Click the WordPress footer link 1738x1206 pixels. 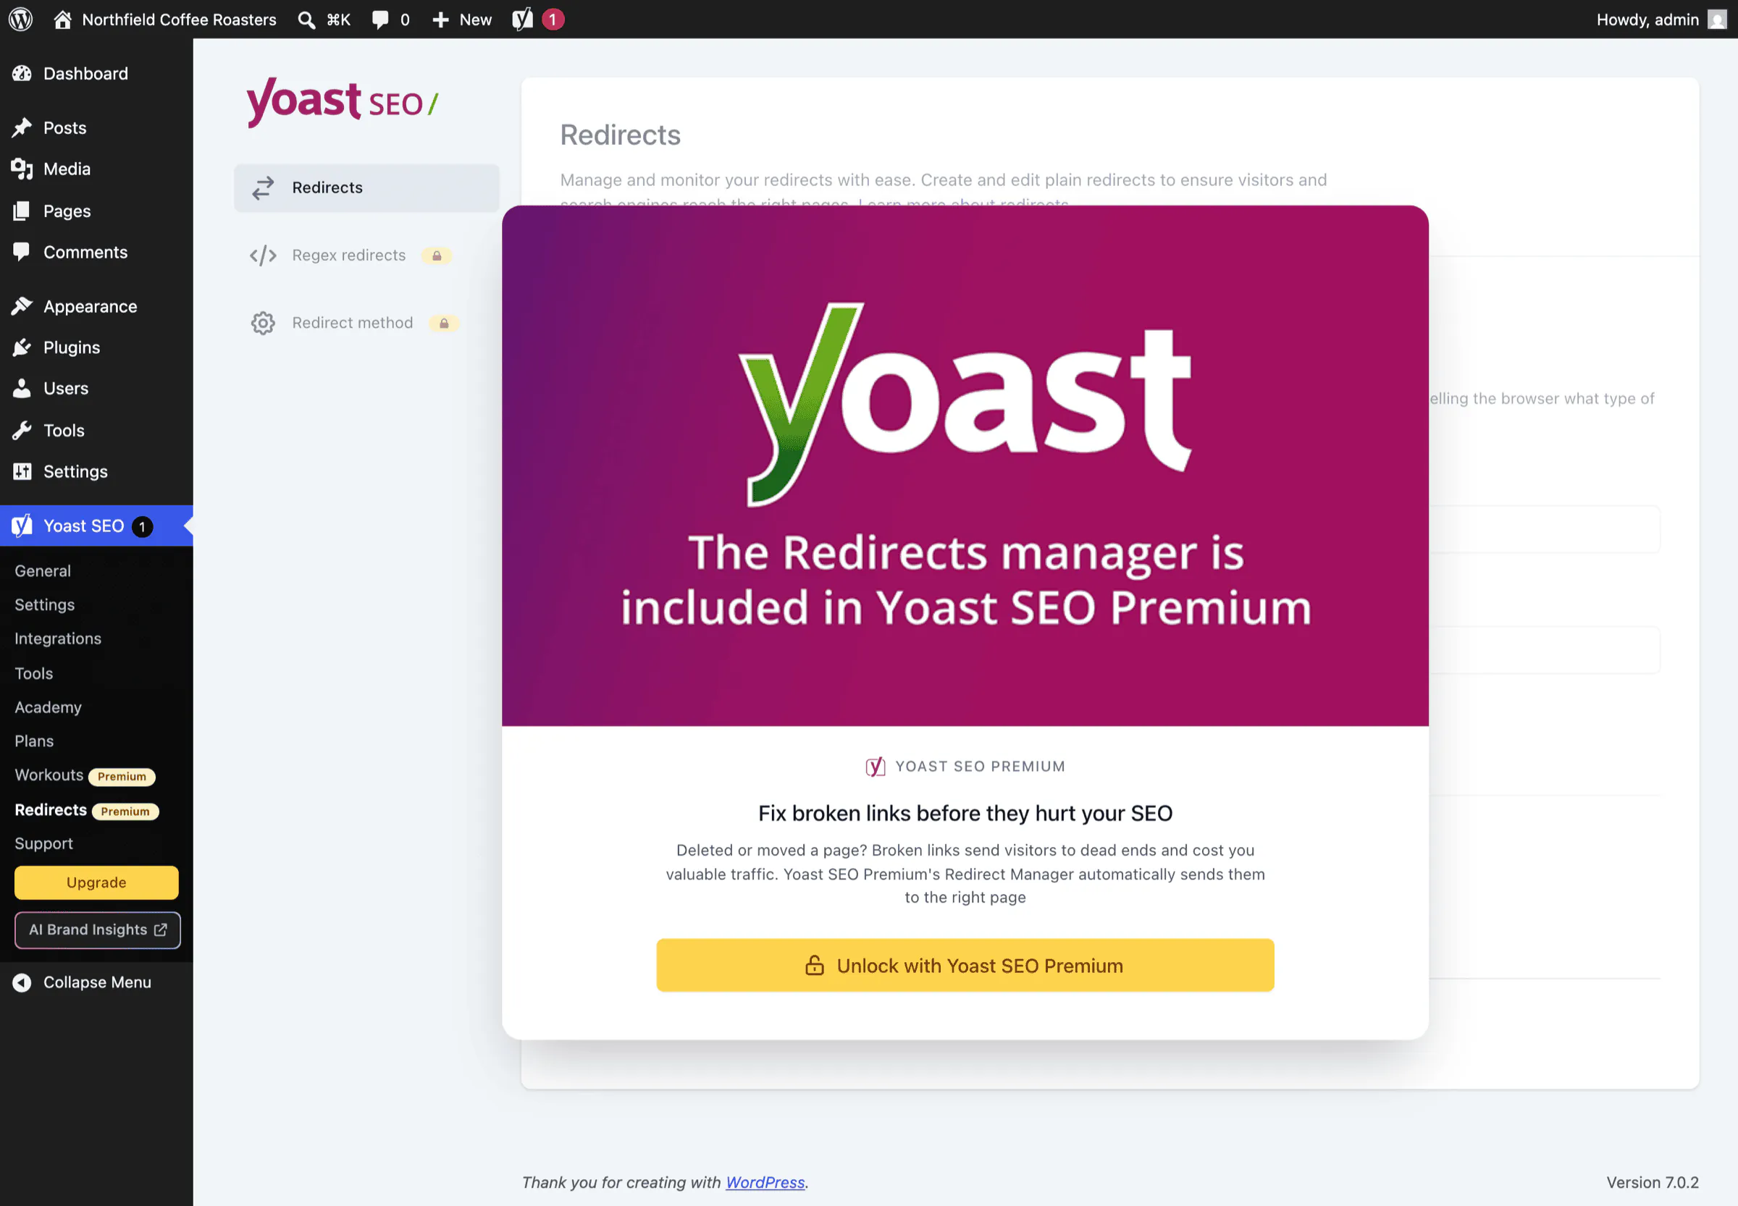click(765, 1183)
